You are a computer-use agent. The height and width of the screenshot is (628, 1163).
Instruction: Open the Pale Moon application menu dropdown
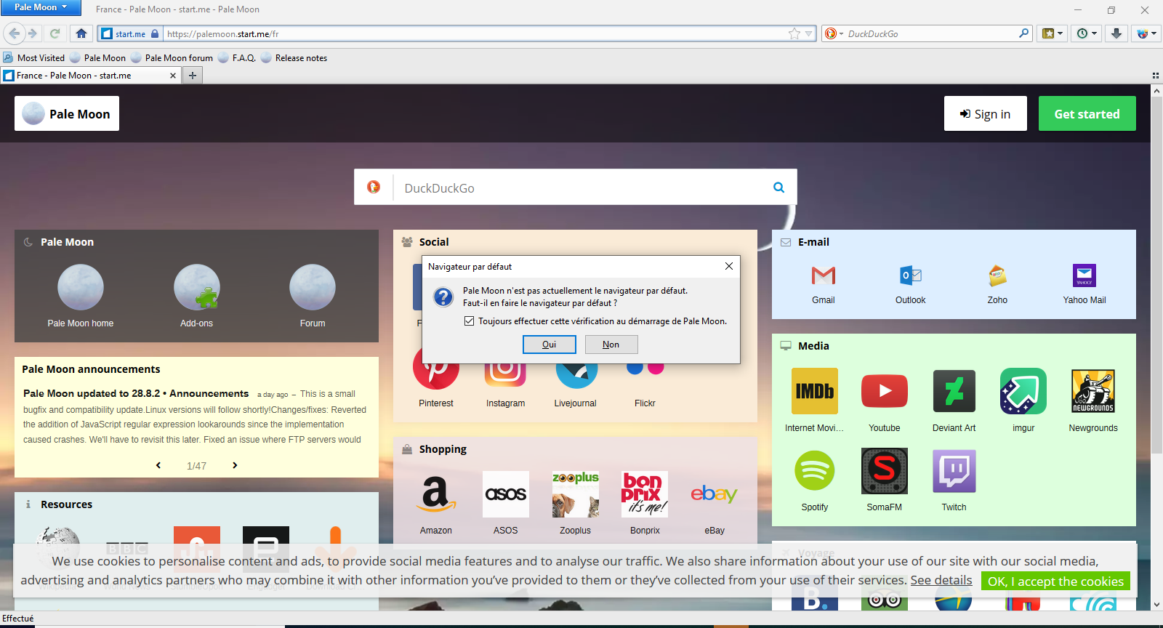pyautogui.click(x=41, y=7)
